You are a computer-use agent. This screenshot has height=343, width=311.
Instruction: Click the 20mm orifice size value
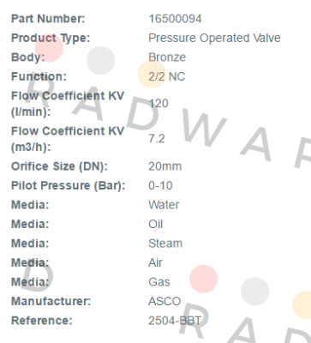[x=164, y=166]
